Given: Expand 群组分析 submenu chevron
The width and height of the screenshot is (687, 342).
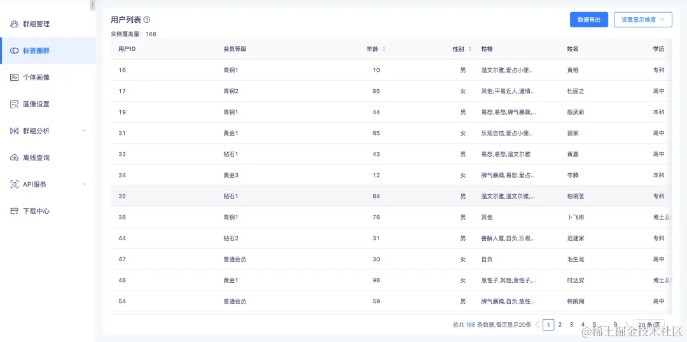Looking at the screenshot, I should coord(85,131).
